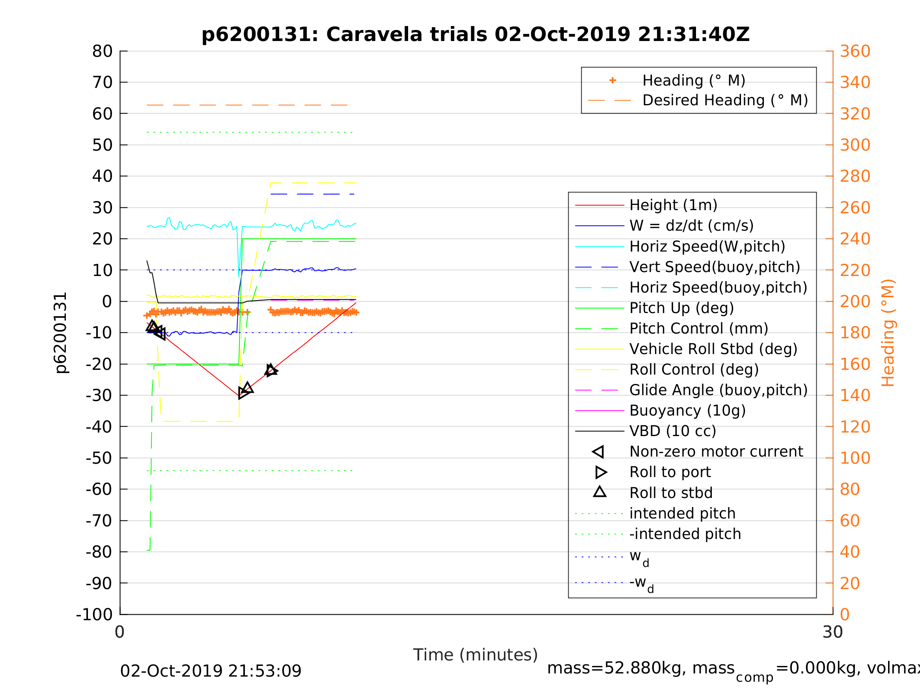Viewport: 920px width, 690px height.
Task: Click the dashed blue line near 34
Action: (x=312, y=194)
